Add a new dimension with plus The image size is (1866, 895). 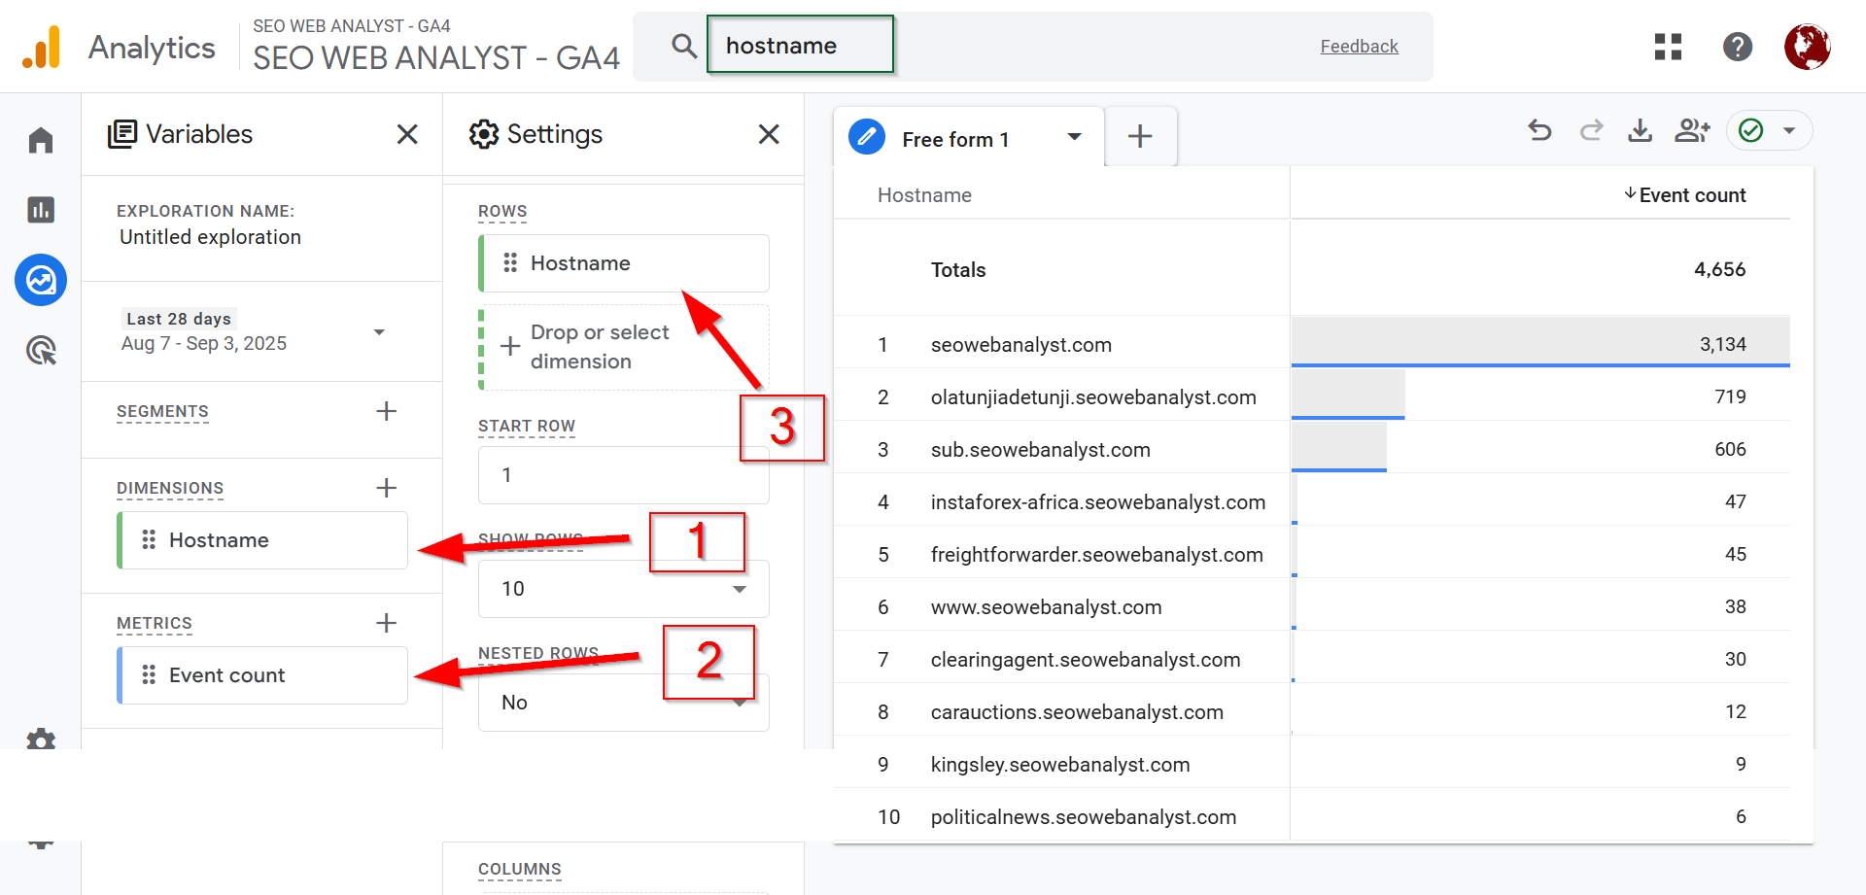coord(386,488)
